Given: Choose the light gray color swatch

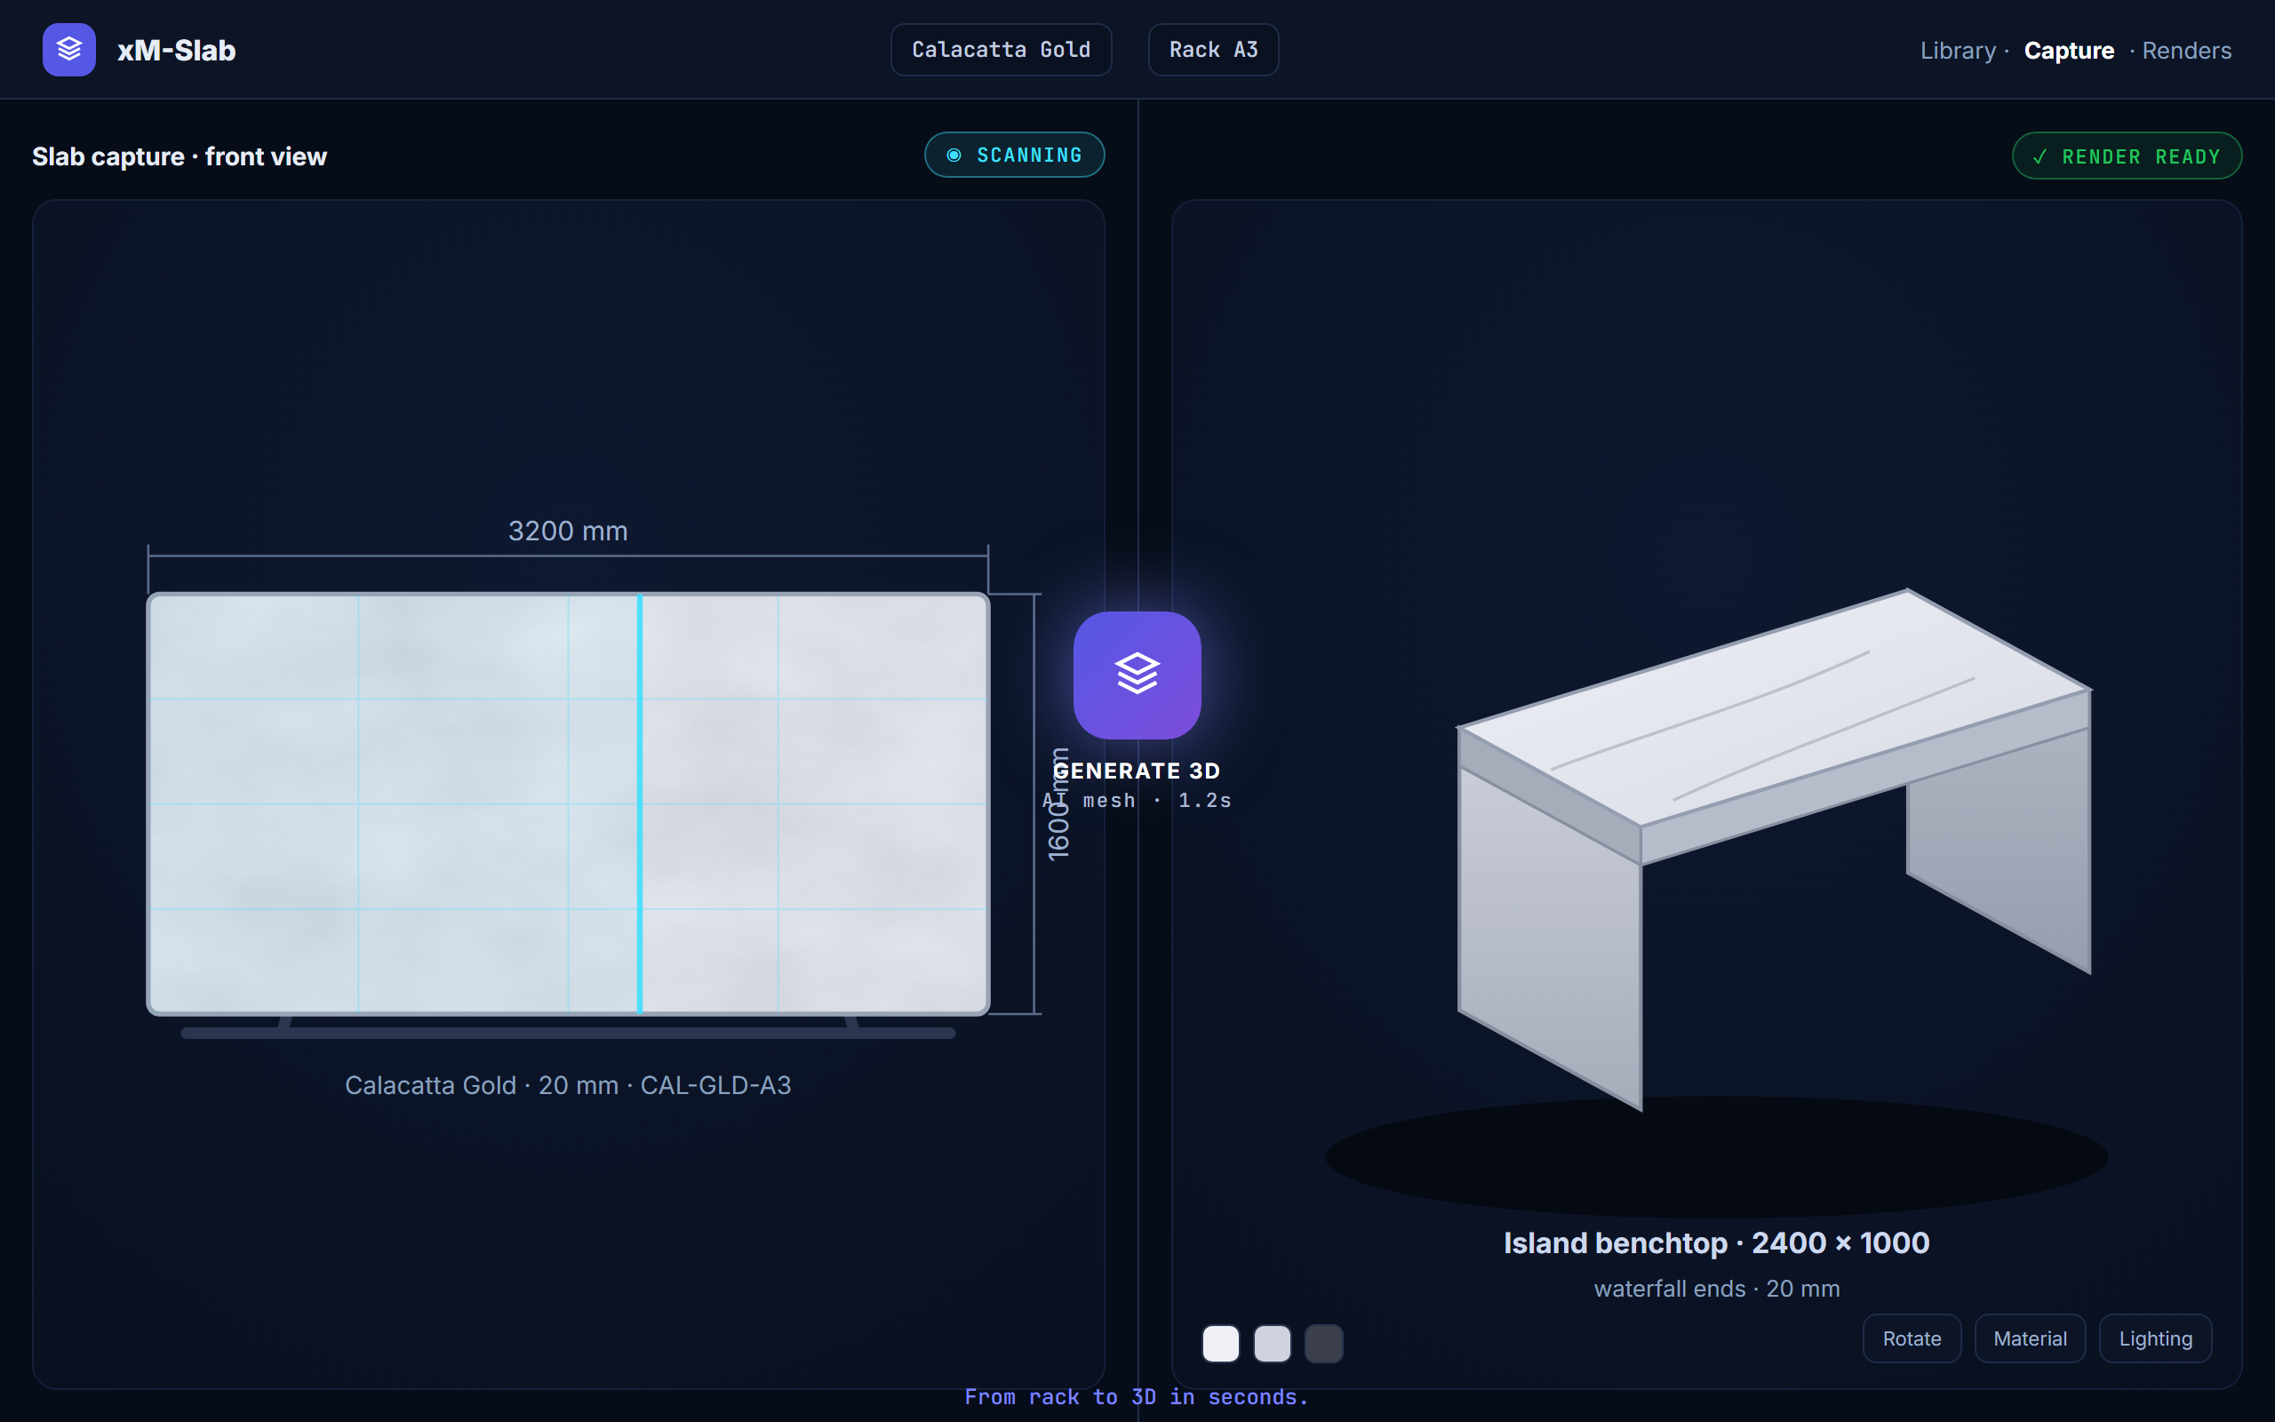Looking at the screenshot, I should coord(1272,1343).
